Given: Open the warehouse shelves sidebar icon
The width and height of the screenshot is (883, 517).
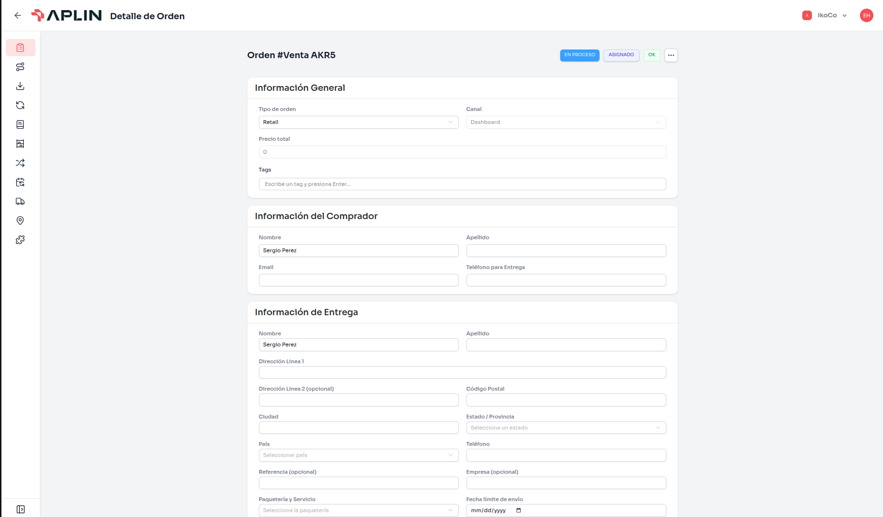Looking at the screenshot, I should (20, 144).
